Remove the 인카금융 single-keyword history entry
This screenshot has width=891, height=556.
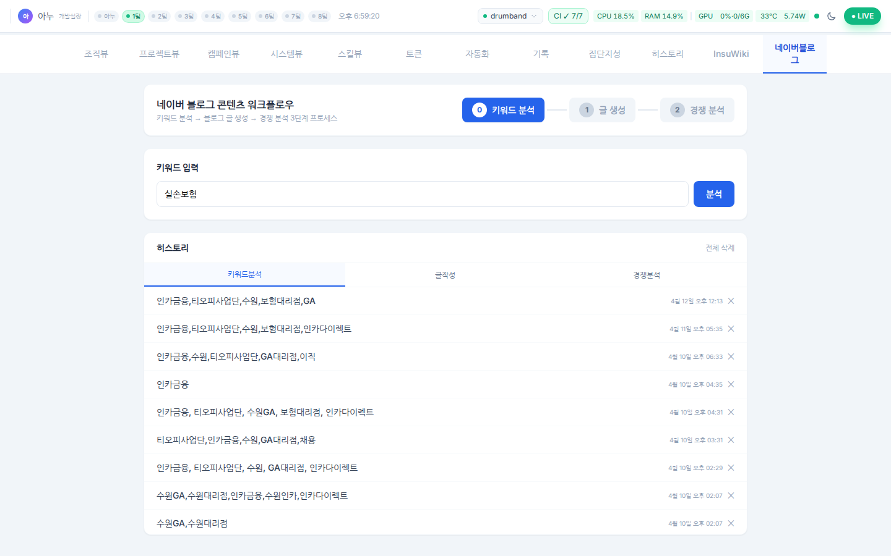(x=731, y=384)
